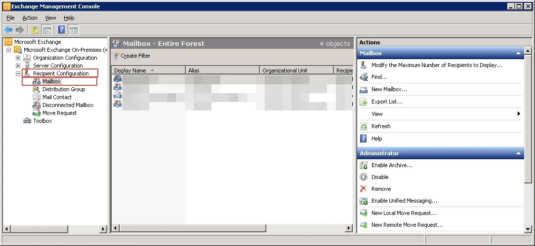Collapse the Recipient Configuration node
Viewport: 535px width, 246px height.
click(18, 73)
